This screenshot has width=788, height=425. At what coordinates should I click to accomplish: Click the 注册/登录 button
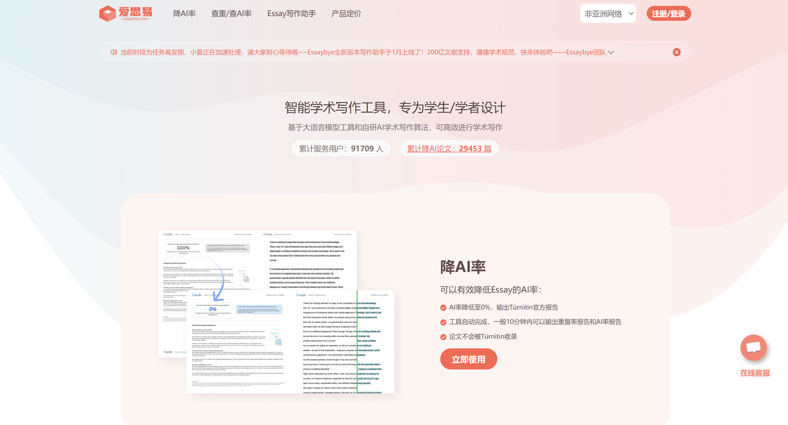[x=669, y=14]
